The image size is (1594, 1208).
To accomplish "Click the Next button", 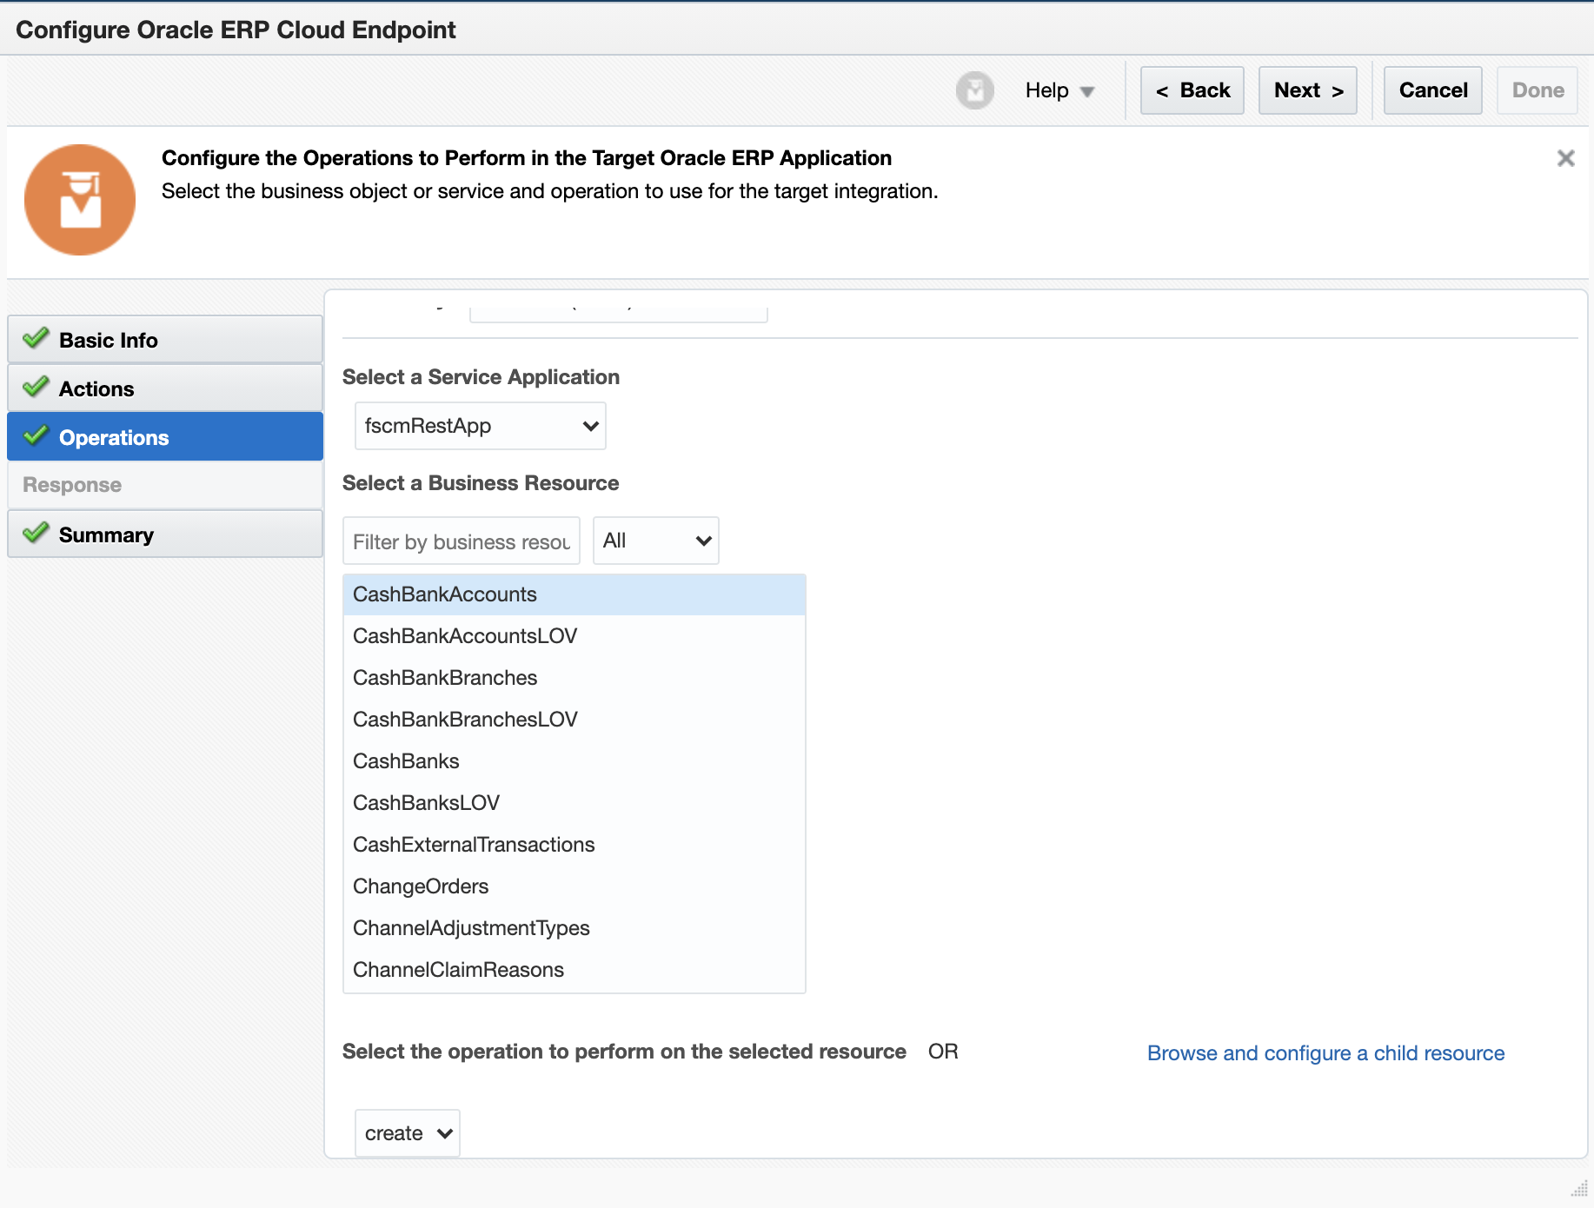I will click(x=1307, y=90).
